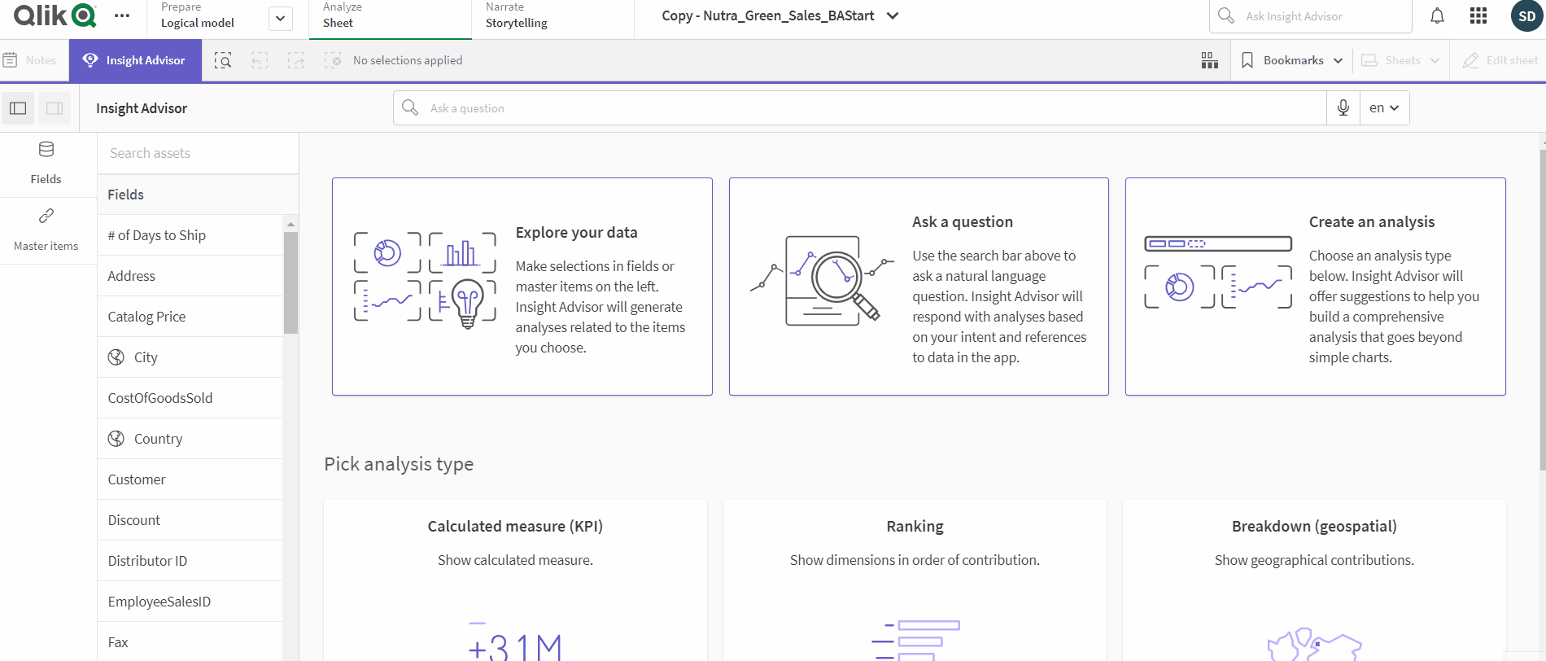Open the Create an analysis card

(1316, 287)
